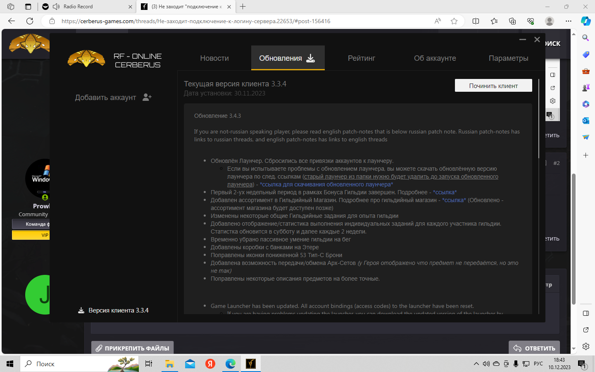This screenshot has height=372, width=595.
Task: Click the Прикрепить файлы button on the forum
Action: 133,348
